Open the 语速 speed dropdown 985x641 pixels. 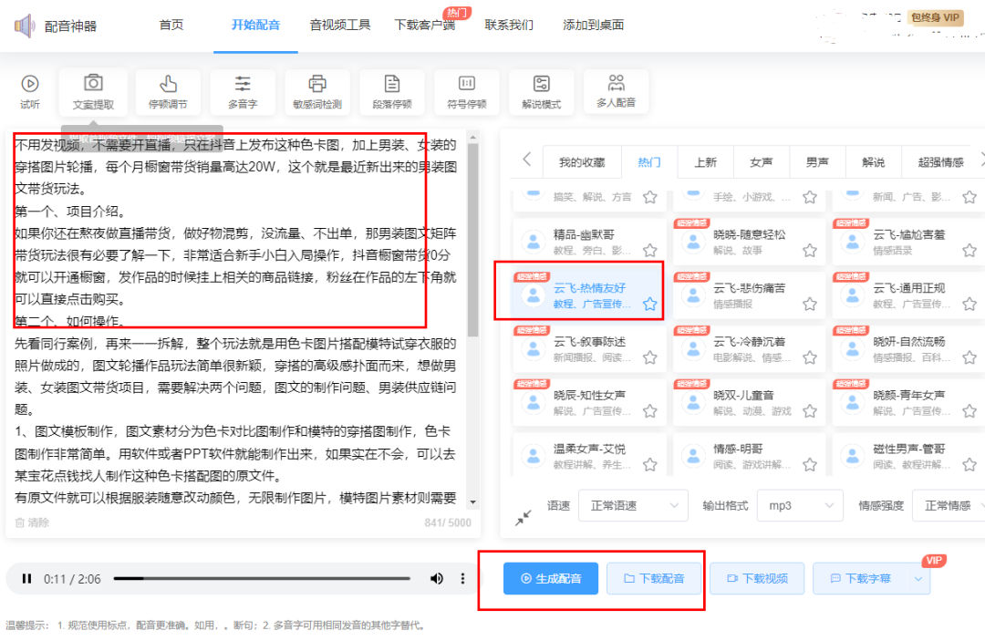point(633,505)
